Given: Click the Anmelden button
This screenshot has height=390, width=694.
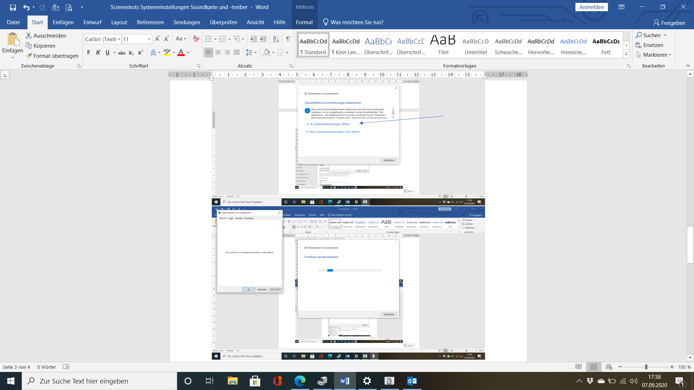Looking at the screenshot, I should point(591,7).
